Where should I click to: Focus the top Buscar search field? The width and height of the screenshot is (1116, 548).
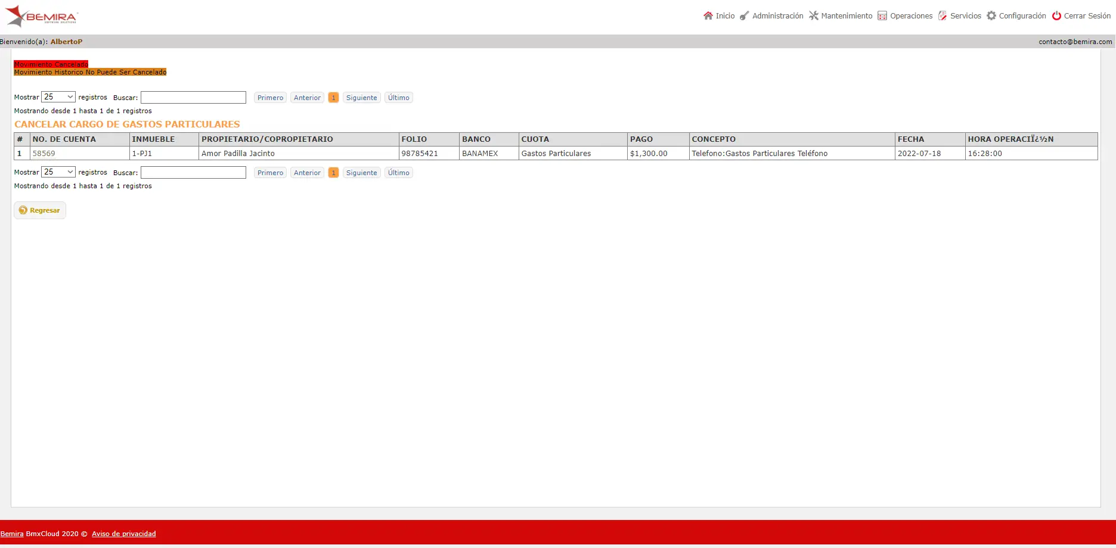(x=193, y=97)
